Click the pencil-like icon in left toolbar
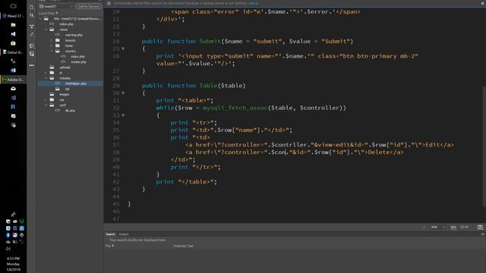The image size is (486, 273). click(32, 35)
